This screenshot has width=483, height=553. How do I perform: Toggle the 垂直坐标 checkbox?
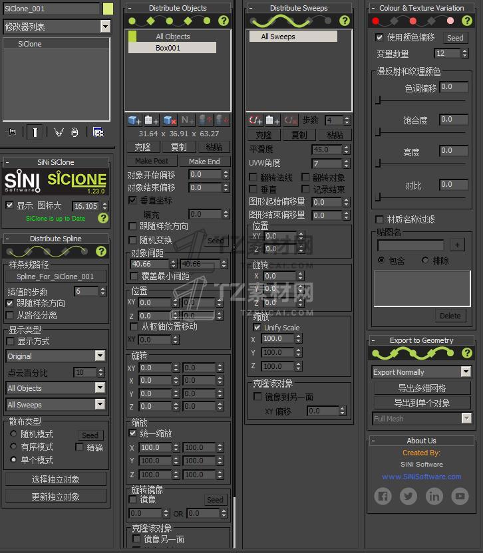[x=132, y=200]
